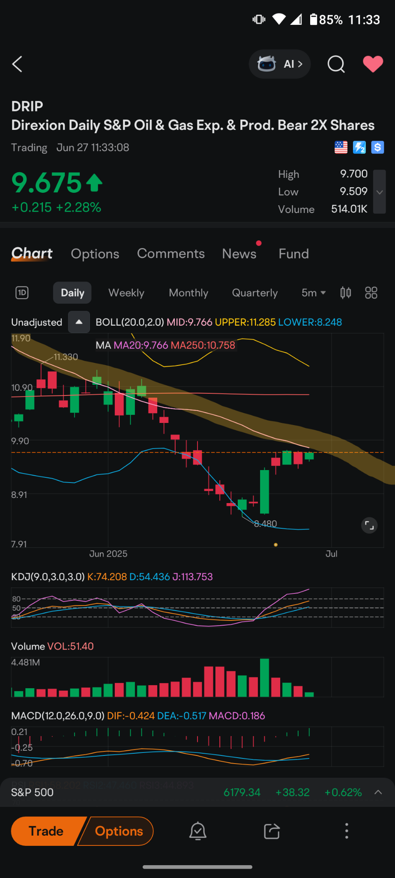Select the Weekly timeframe
This screenshot has width=395, height=878.
pos(126,293)
